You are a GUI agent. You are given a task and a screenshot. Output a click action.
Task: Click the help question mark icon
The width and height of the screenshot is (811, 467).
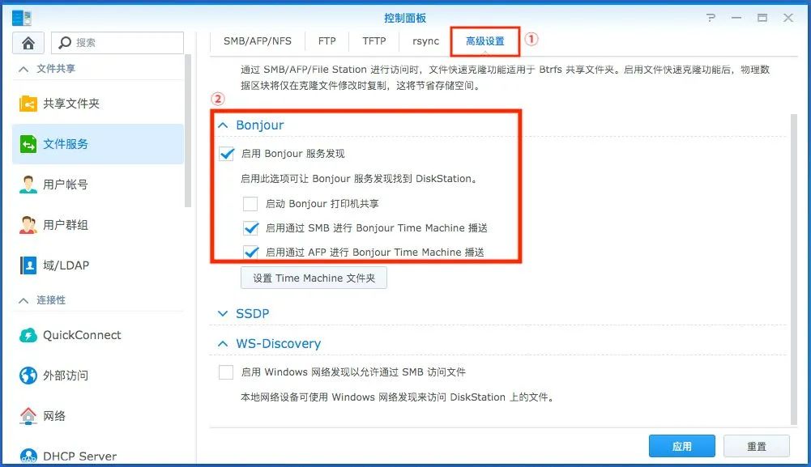point(711,18)
